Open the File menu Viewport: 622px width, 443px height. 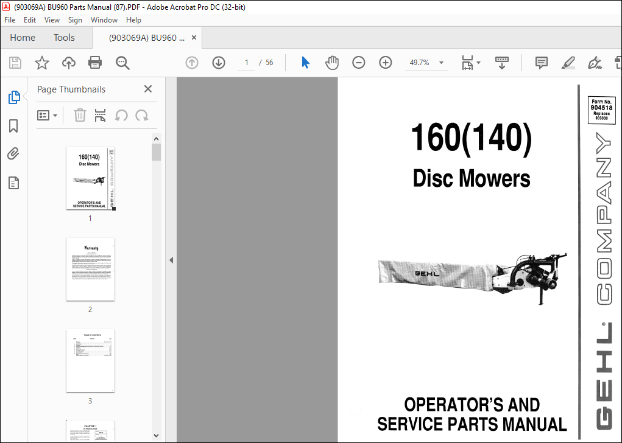[10, 20]
